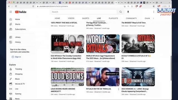
Task: Click the browser share icon
Action: [132, 6]
